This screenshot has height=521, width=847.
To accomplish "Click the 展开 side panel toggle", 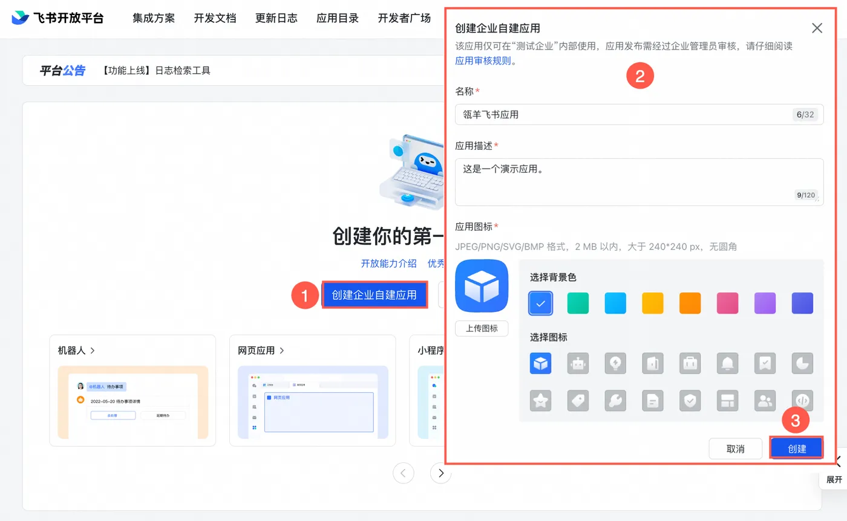I will [x=834, y=471].
